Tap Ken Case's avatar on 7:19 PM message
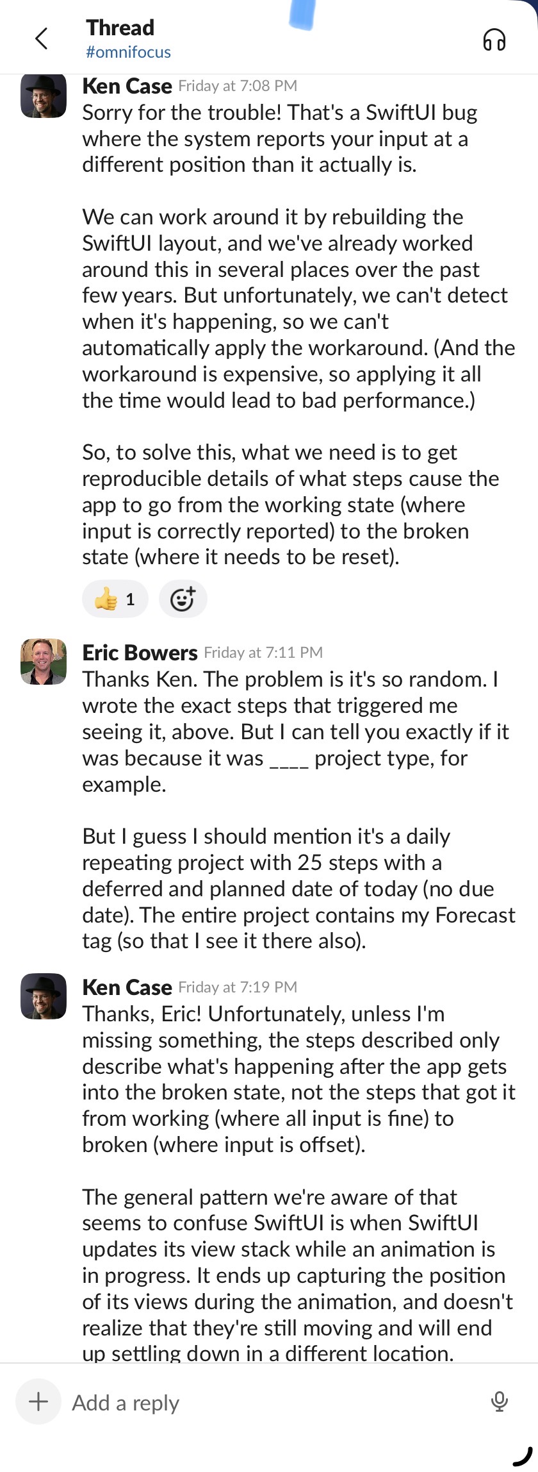The height and width of the screenshot is (1472, 538). point(44,996)
